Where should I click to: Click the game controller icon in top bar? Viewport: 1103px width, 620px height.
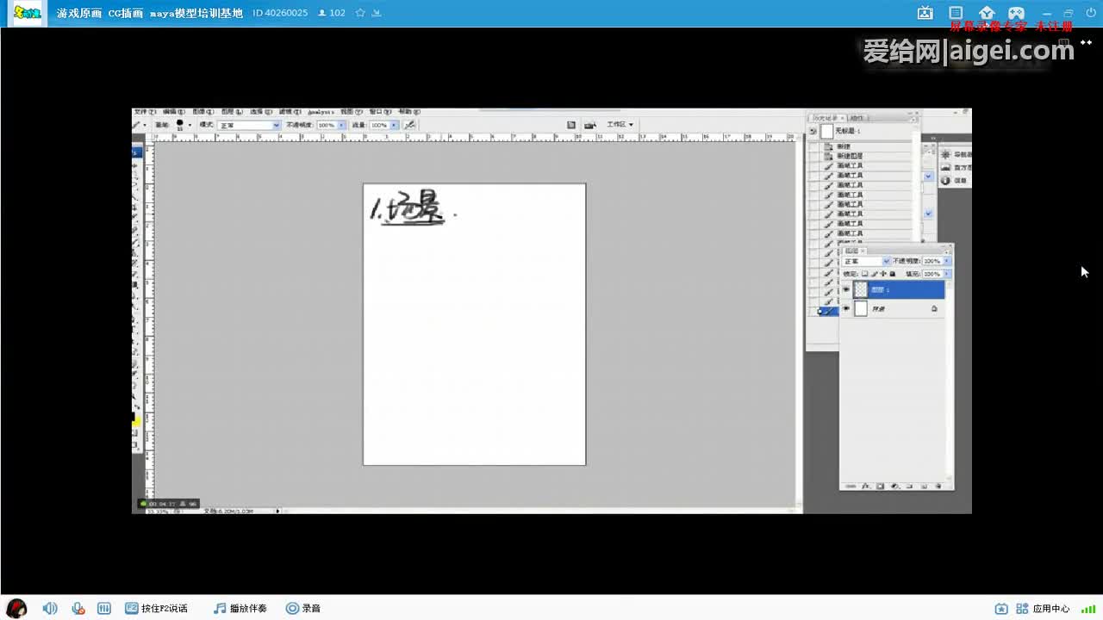tap(1017, 13)
